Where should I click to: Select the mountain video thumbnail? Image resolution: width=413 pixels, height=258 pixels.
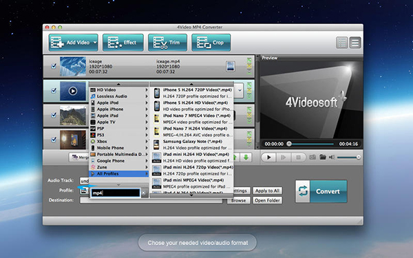click(73, 116)
